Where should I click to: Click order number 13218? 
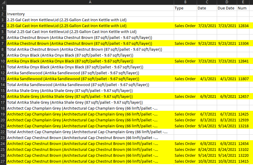243,126
